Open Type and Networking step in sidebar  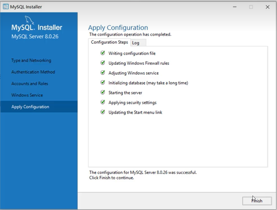pos(31,60)
